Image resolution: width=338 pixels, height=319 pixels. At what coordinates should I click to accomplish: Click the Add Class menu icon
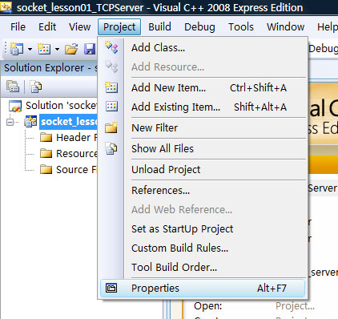(x=111, y=47)
